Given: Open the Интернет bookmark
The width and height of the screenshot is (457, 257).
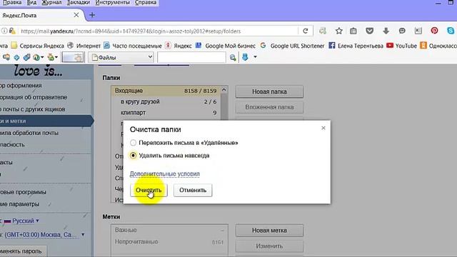Looking at the screenshot, I should pyautogui.click(x=84, y=46).
